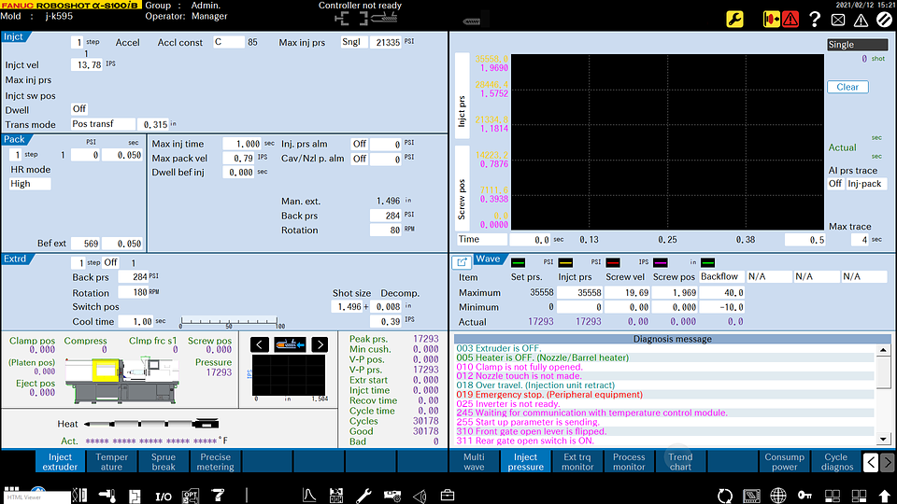Click the striped circle icon at top right
The height and width of the screenshot is (504, 897).
click(884, 20)
